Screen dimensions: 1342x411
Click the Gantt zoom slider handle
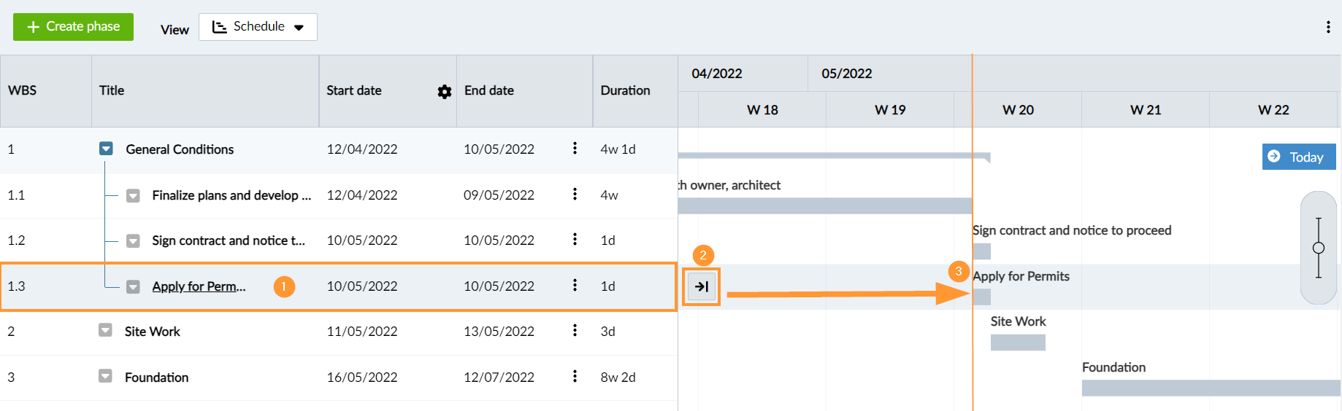[x=1318, y=248]
